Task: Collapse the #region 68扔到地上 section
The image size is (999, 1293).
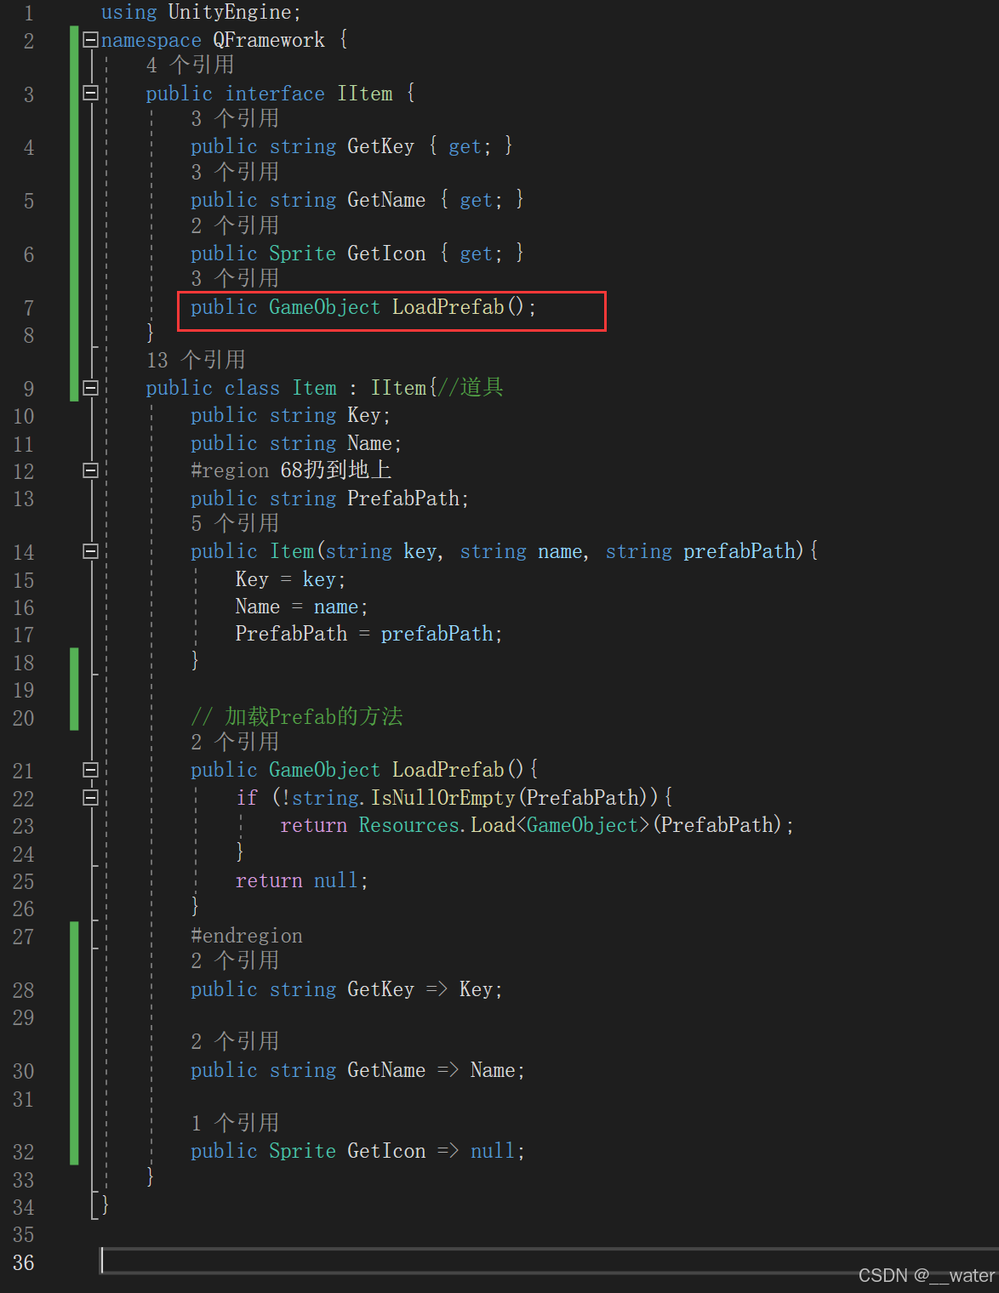Action: click(91, 470)
